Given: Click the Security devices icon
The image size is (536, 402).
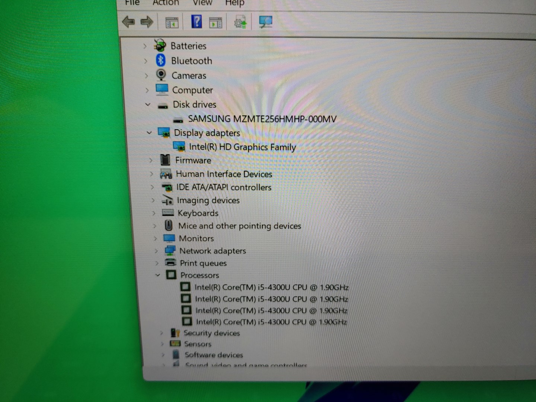Looking at the screenshot, I should tap(175, 332).
